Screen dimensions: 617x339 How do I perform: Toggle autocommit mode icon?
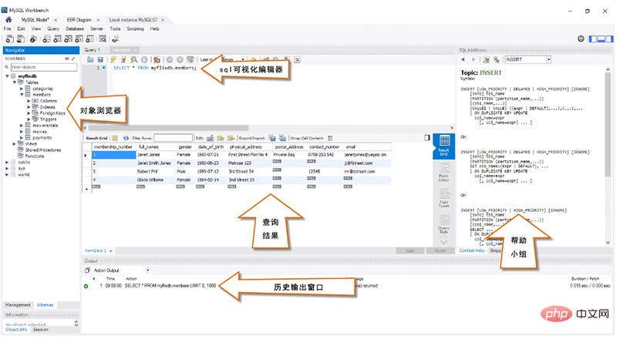click(x=190, y=59)
